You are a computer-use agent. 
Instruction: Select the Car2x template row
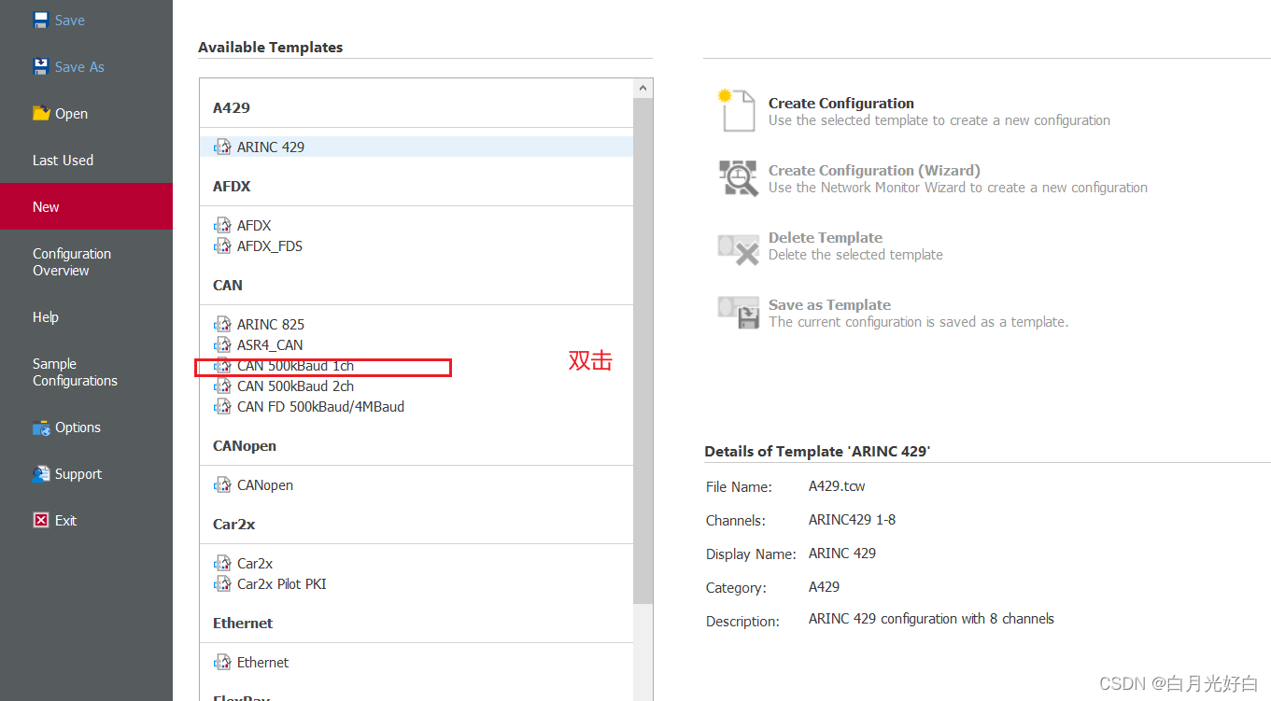(x=417, y=563)
